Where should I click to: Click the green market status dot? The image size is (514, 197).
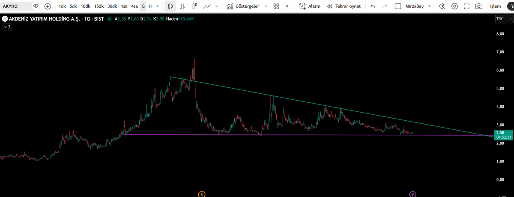coord(109,19)
